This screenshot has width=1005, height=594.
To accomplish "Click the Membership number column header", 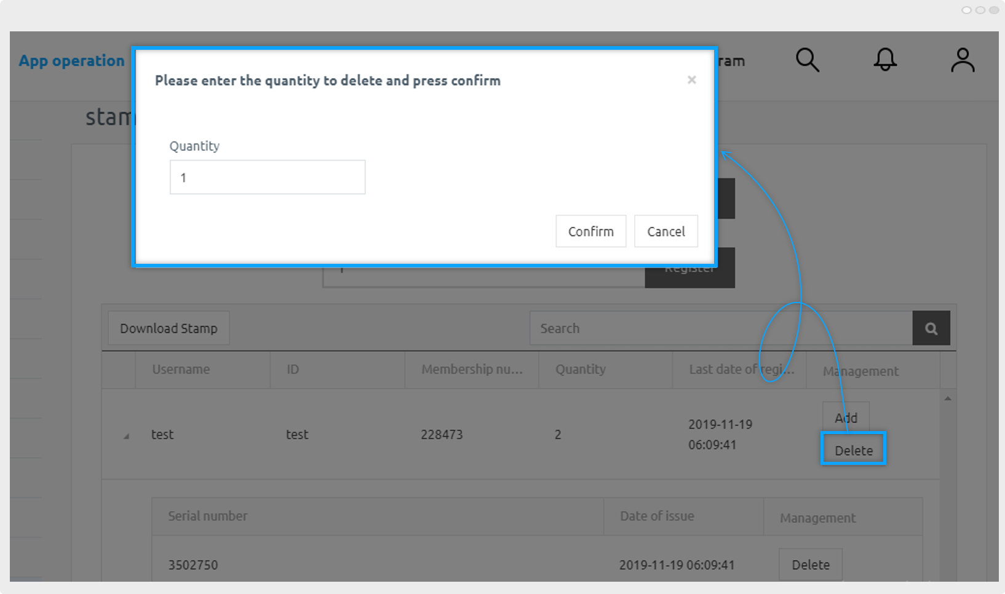I will click(471, 370).
